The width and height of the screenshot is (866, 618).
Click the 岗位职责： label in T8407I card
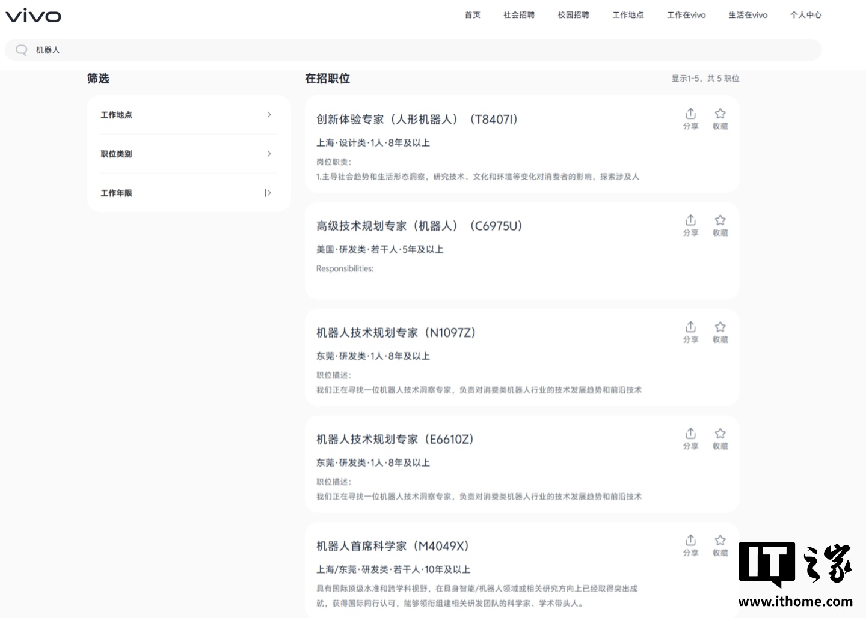tap(334, 162)
